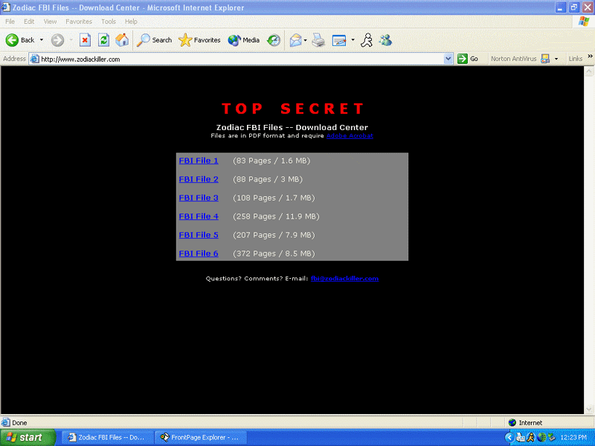Expand the Address bar dropdown list
The image size is (595, 446).
point(448,59)
